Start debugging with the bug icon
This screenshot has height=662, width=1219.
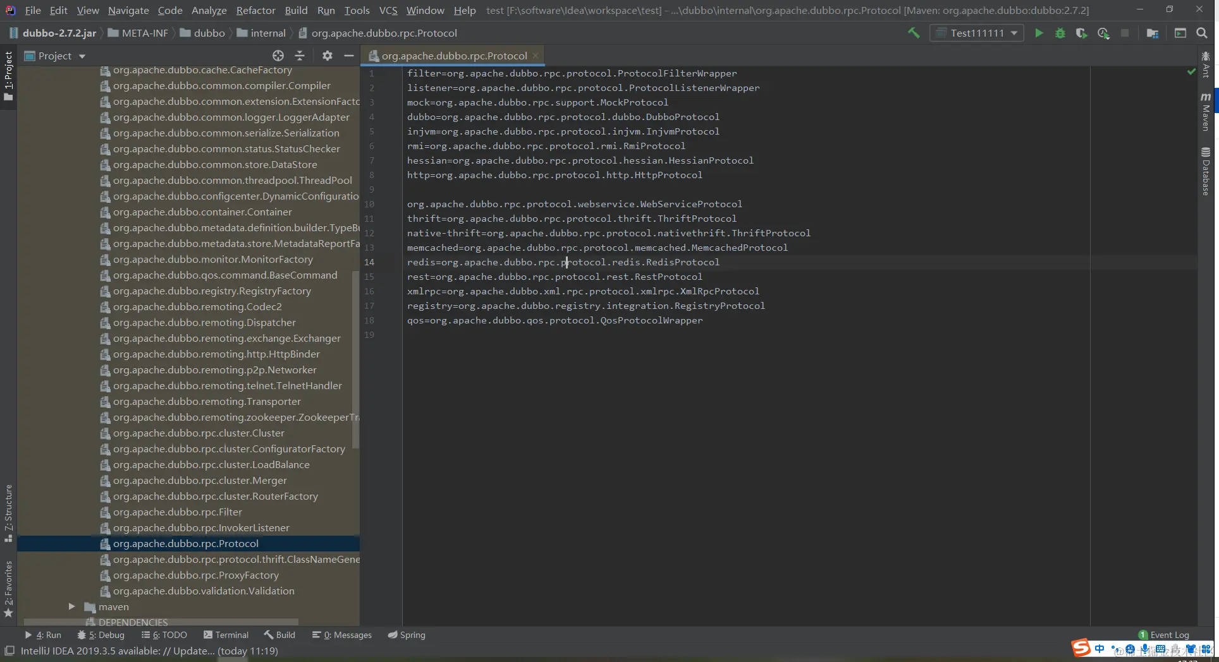click(1060, 33)
